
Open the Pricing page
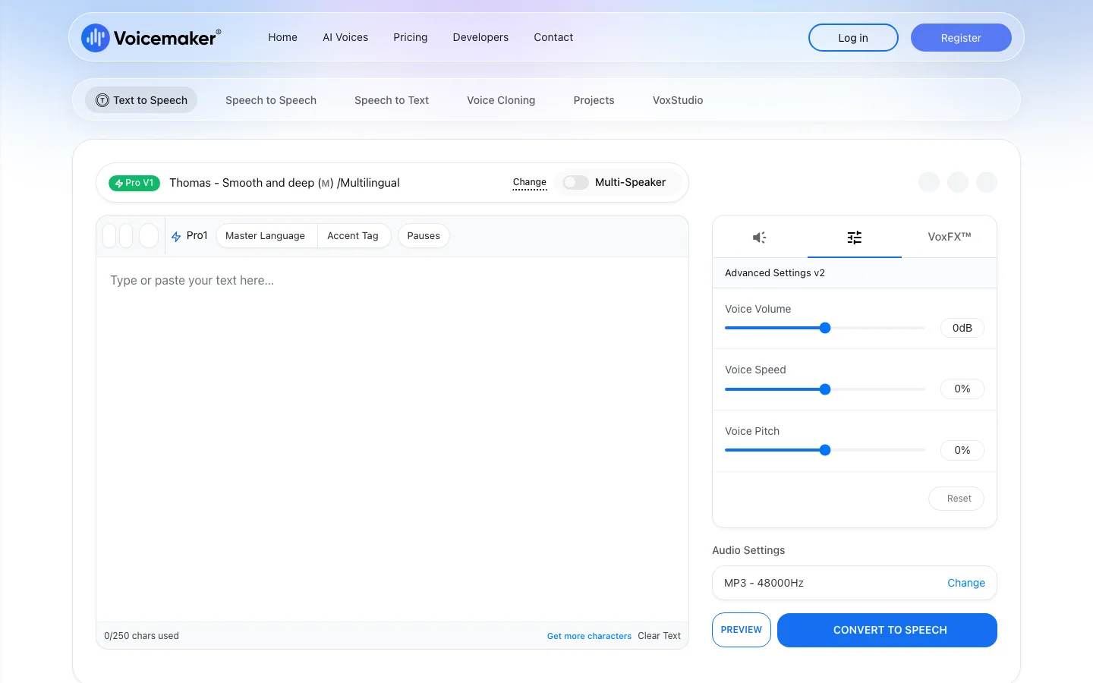(x=411, y=37)
